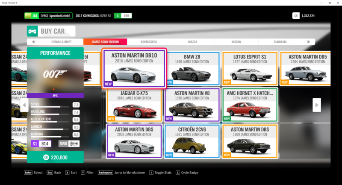Select the Aston Martin DB10 car card

point(134,68)
